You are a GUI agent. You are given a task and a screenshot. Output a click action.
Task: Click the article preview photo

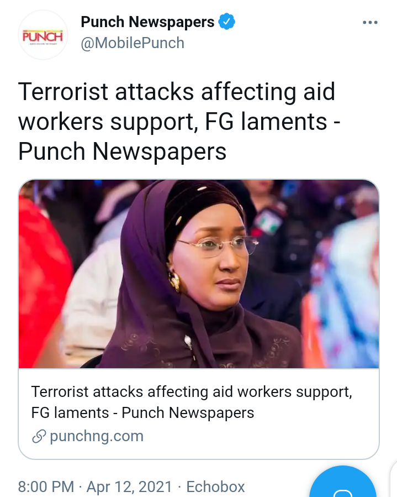pos(199,274)
